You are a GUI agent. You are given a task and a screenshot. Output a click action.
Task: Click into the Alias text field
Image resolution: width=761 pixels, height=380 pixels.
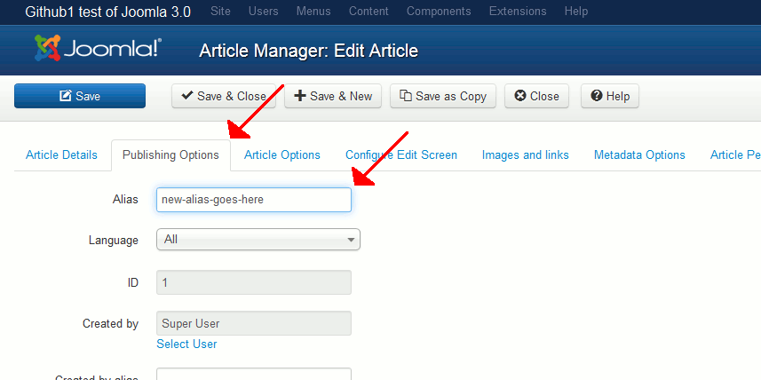(253, 200)
